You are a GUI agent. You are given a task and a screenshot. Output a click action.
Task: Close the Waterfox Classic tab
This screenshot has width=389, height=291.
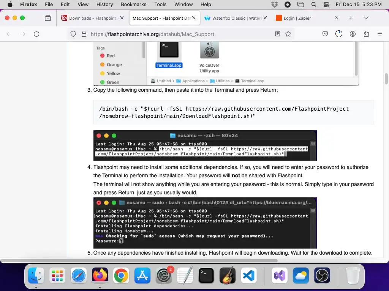tap(265, 18)
